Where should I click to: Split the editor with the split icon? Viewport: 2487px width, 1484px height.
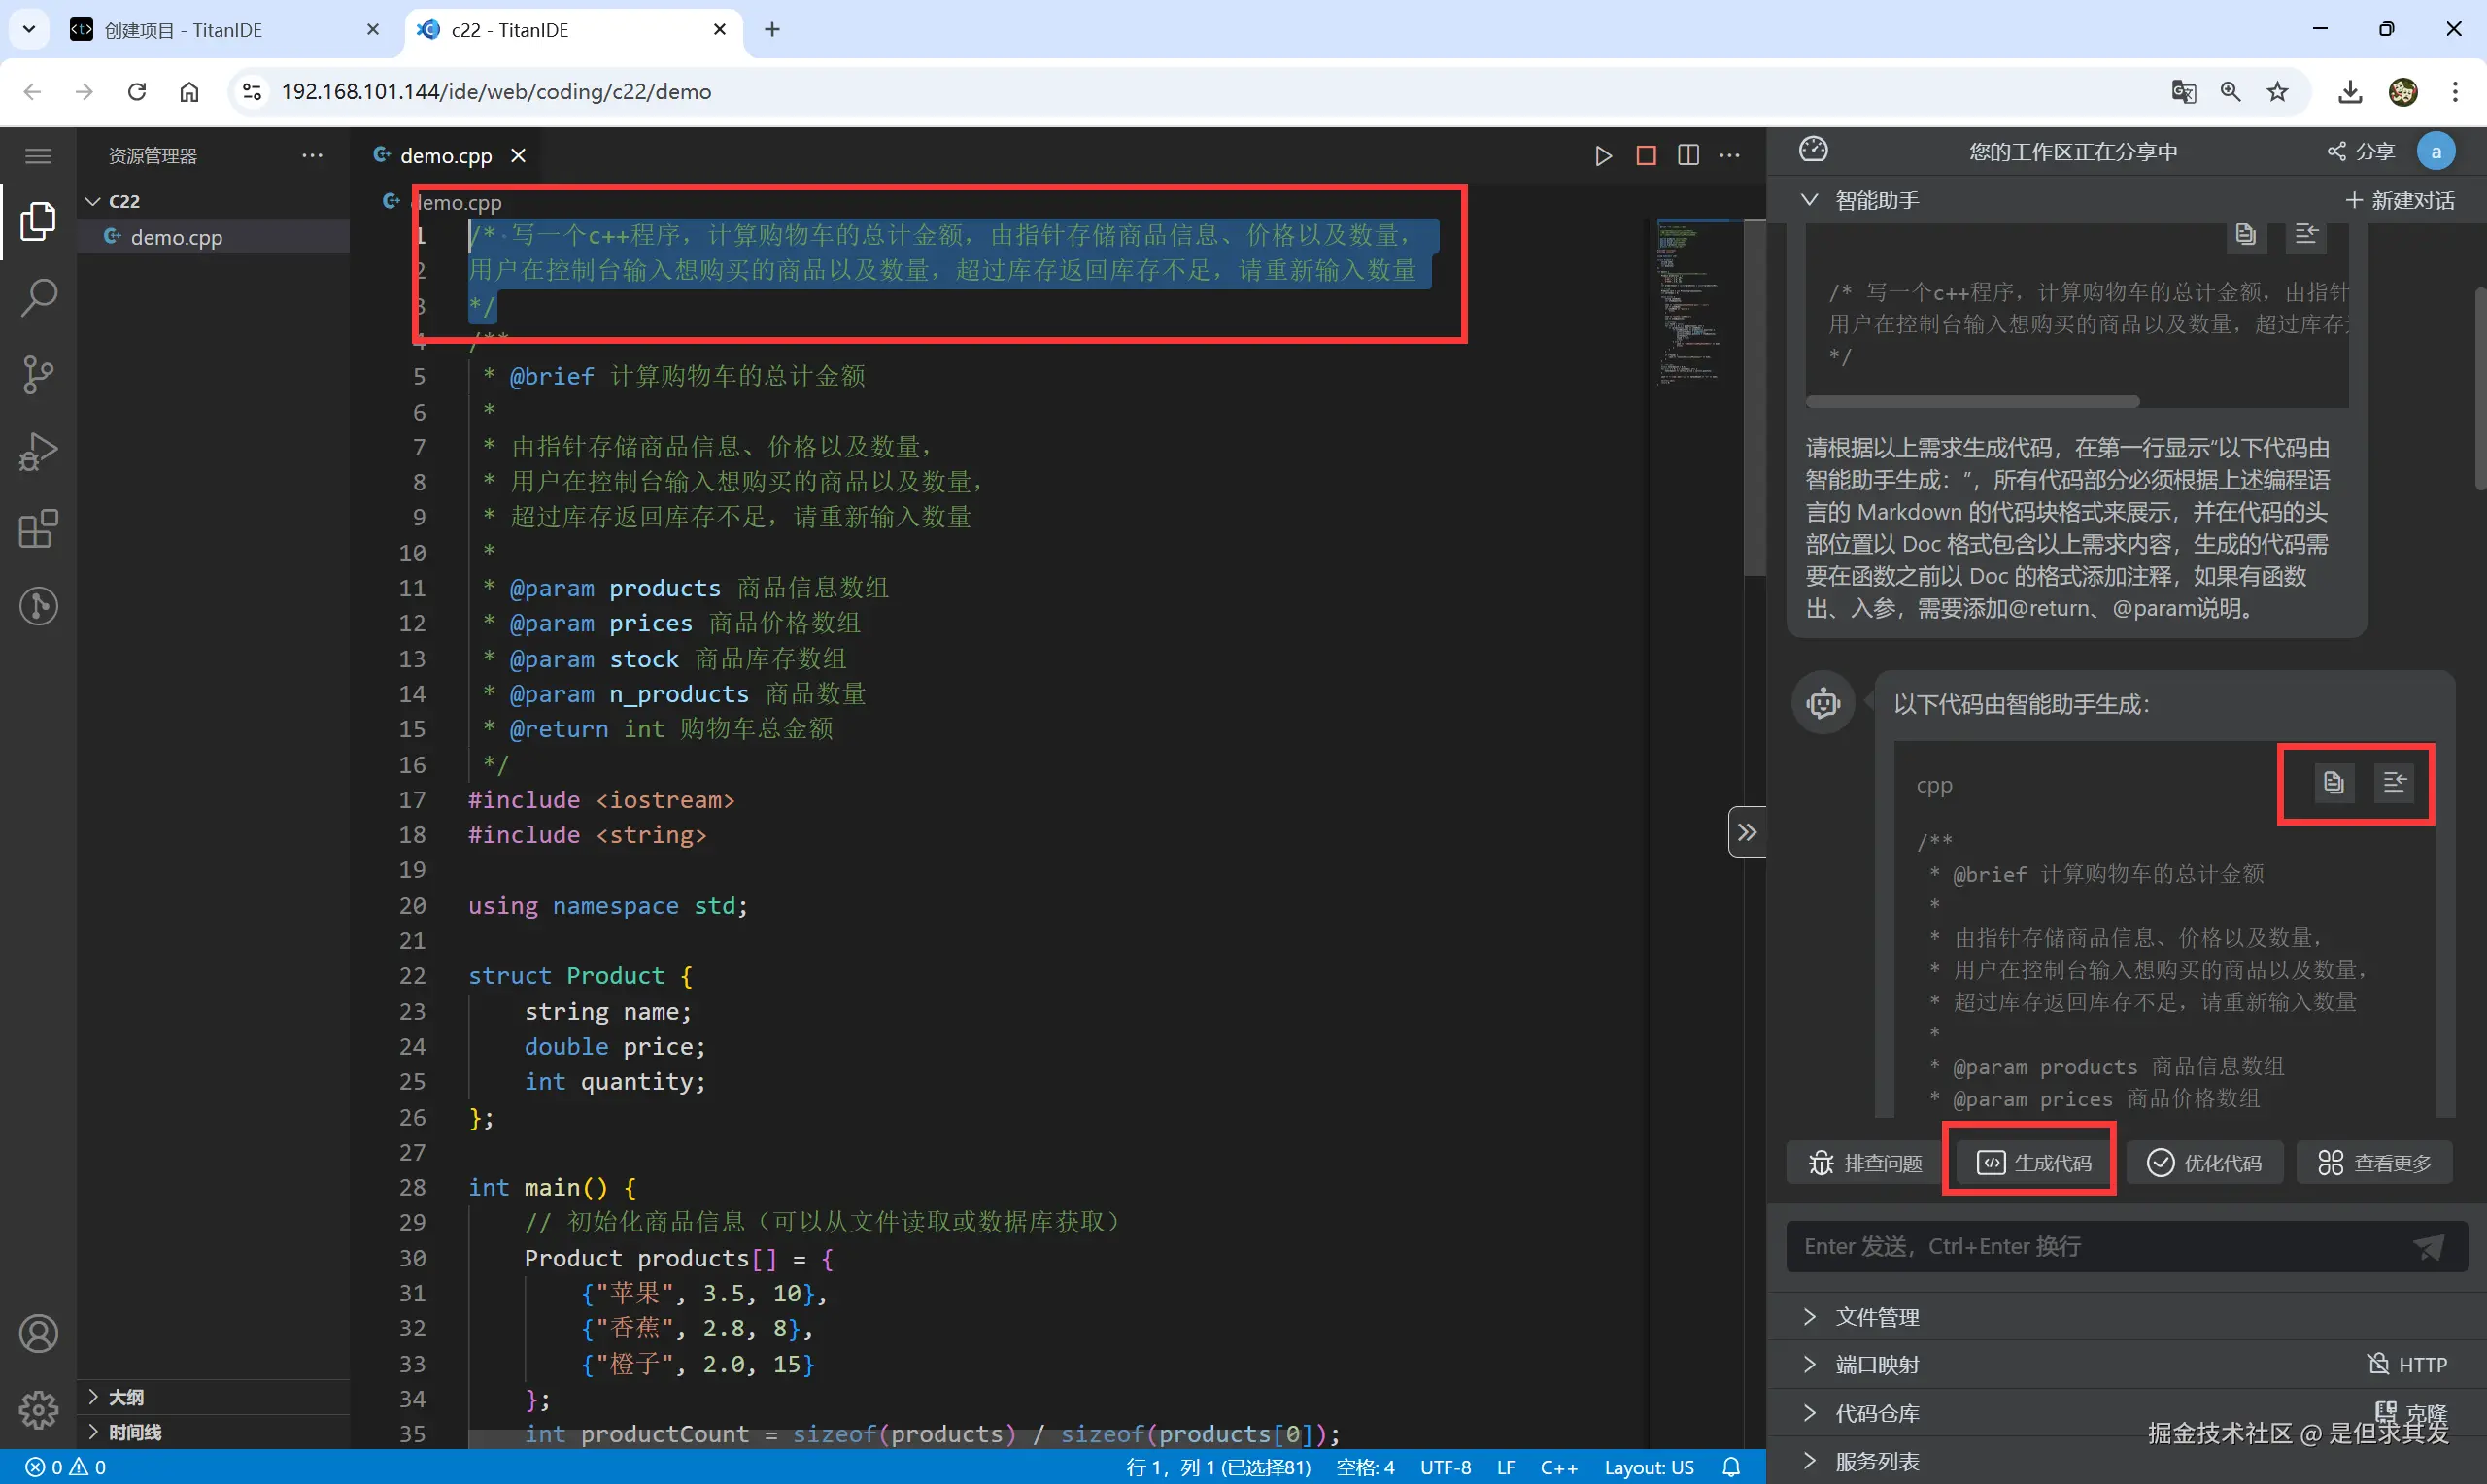tap(1688, 155)
